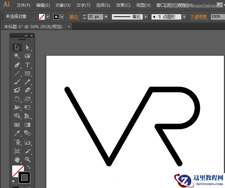
Task: Select the Shape Builder tool
Action: tap(17, 116)
